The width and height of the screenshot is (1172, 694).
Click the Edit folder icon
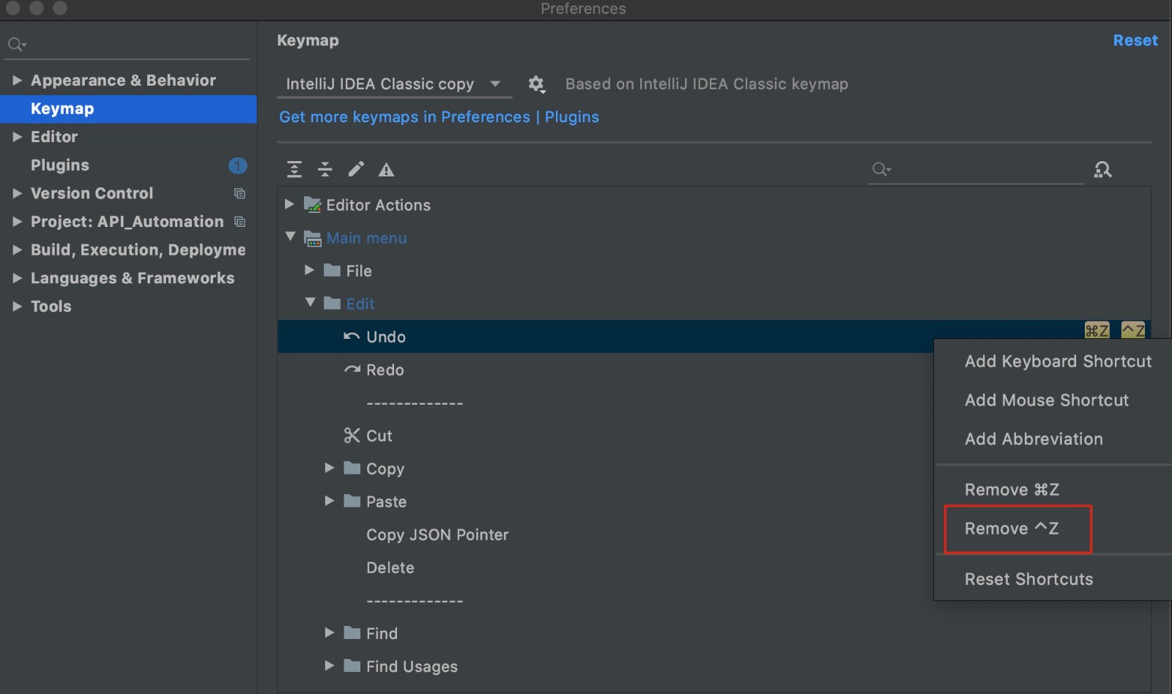click(x=333, y=303)
